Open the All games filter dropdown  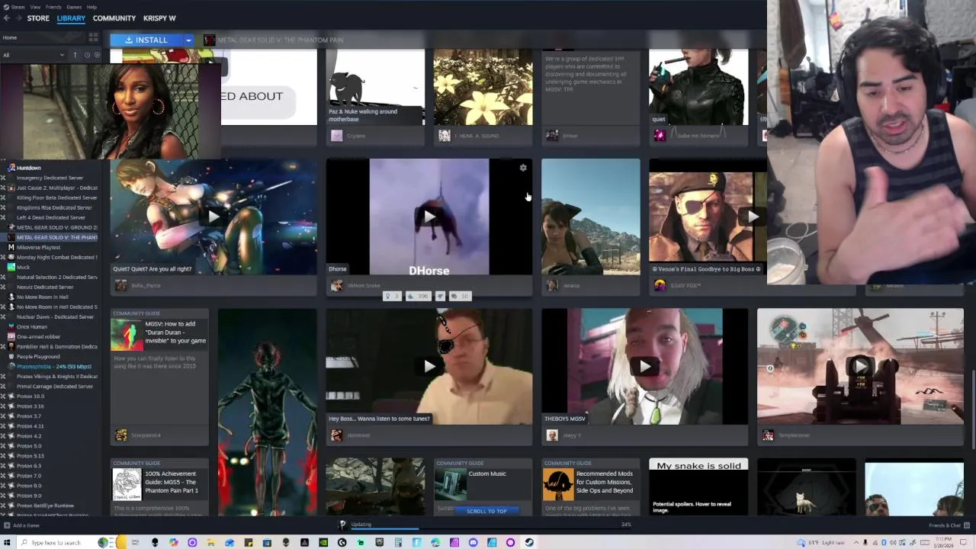(34, 55)
